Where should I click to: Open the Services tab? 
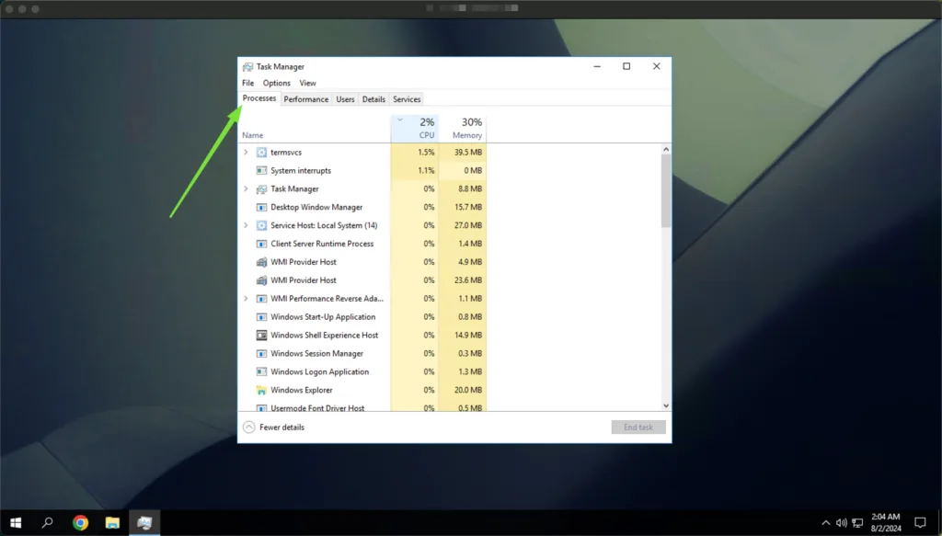pyautogui.click(x=407, y=99)
